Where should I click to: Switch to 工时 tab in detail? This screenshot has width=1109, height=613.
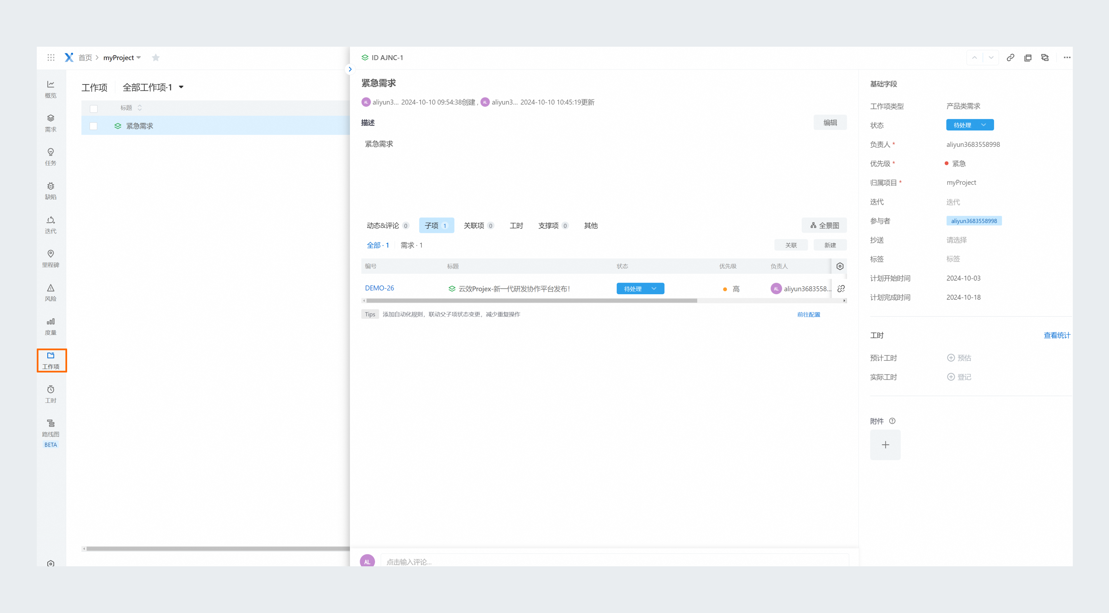coord(516,225)
